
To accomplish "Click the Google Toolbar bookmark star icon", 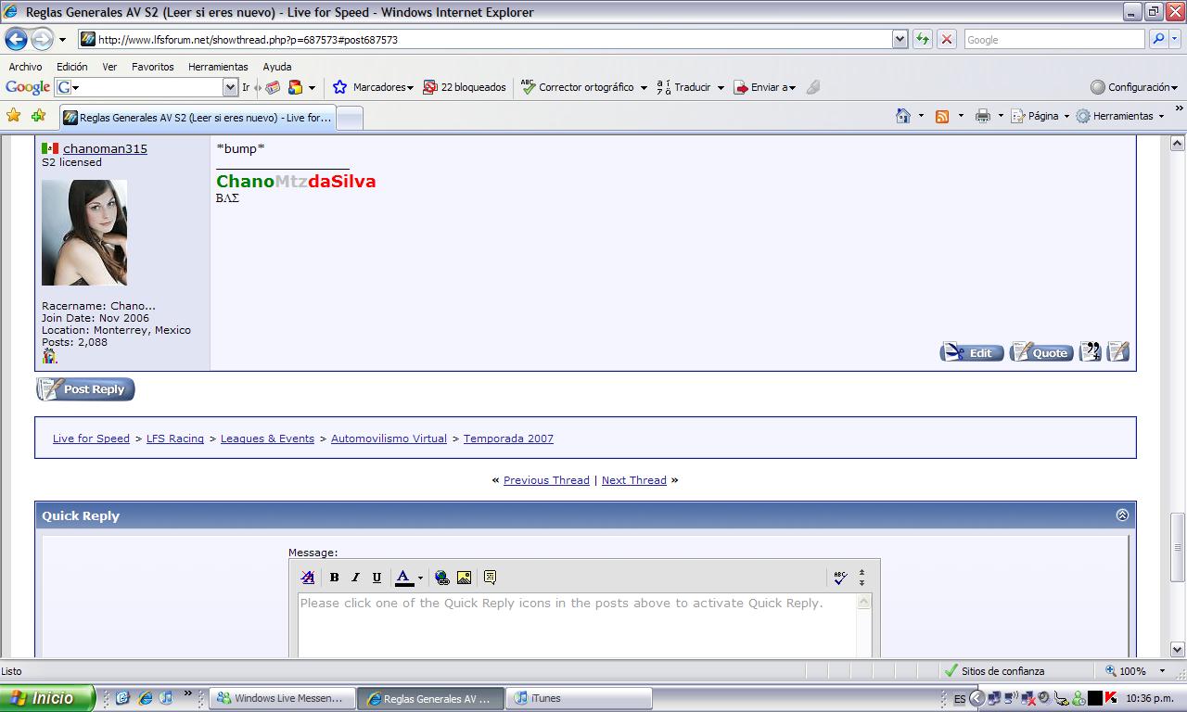I will [339, 87].
